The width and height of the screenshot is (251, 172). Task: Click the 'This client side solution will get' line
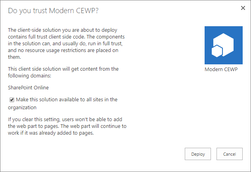(63, 69)
